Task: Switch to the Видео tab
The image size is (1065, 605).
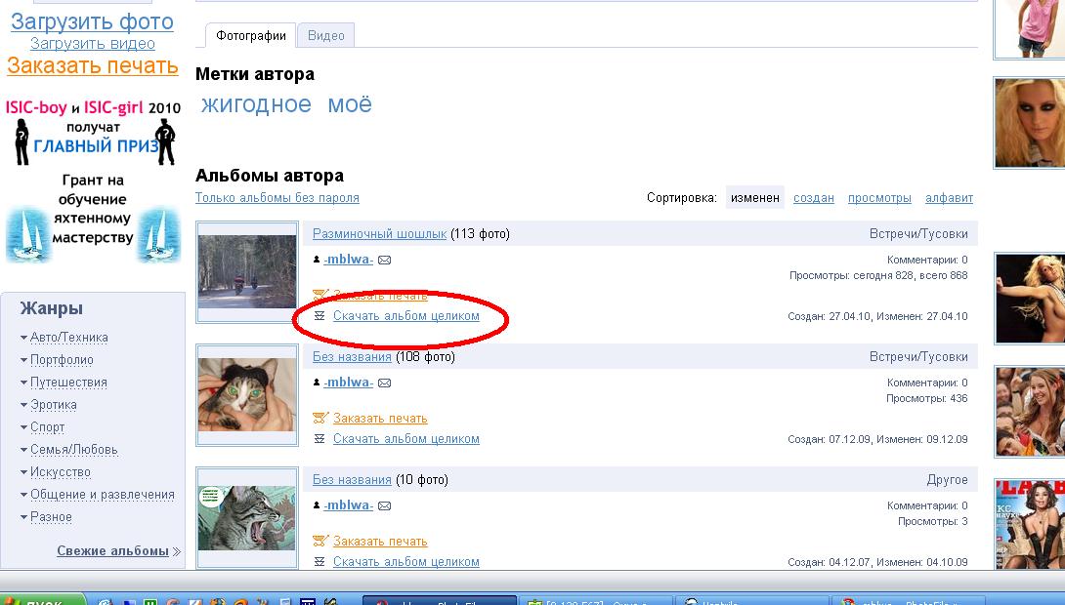Action: [325, 36]
